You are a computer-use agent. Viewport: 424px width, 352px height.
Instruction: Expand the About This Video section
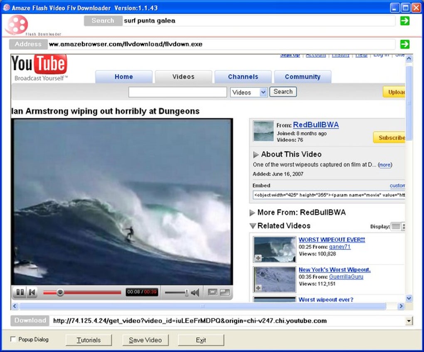pyautogui.click(x=256, y=155)
